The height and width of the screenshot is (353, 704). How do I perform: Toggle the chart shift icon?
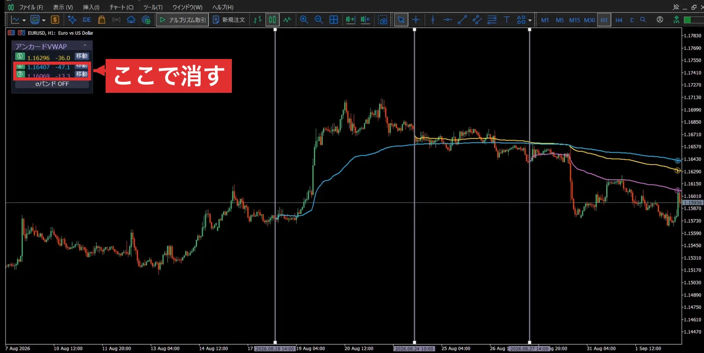tap(365, 20)
